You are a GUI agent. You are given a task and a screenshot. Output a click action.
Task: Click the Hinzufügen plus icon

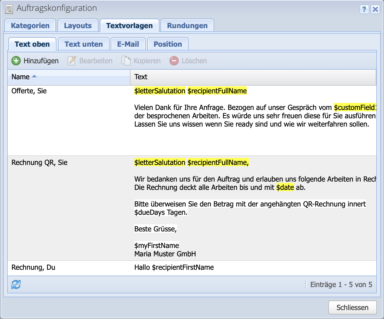tap(16, 61)
